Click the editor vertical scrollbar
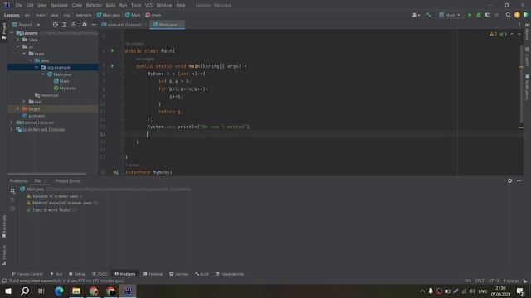531x298 pixels. (521, 84)
